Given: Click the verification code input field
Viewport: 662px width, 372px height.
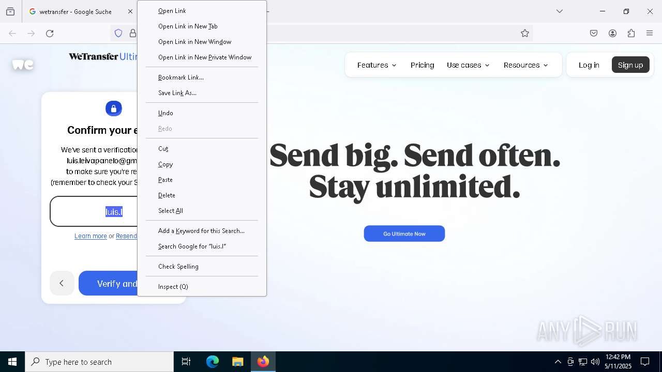Looking at the screenshot, I should (x=94, y=211).
